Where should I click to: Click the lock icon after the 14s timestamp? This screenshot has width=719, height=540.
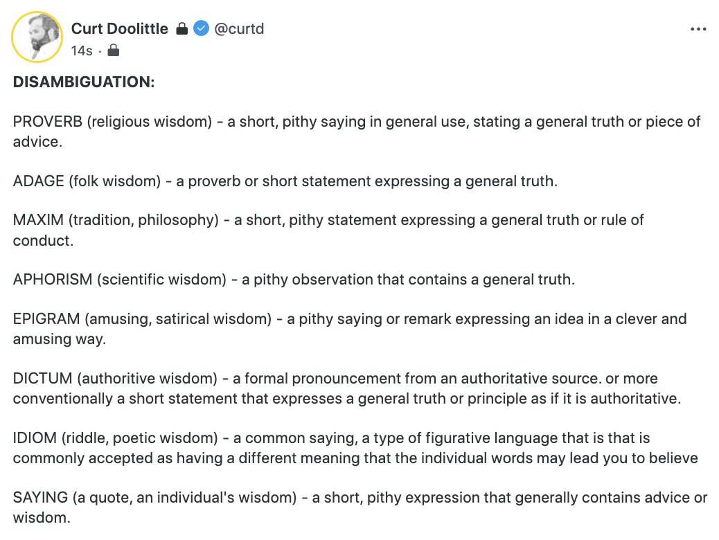(x=114, y=51)
